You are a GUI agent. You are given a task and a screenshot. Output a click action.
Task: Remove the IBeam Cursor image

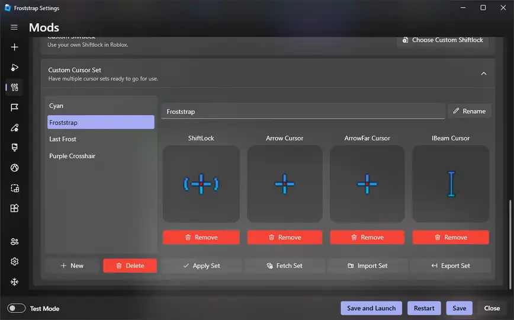click(451, 237)
